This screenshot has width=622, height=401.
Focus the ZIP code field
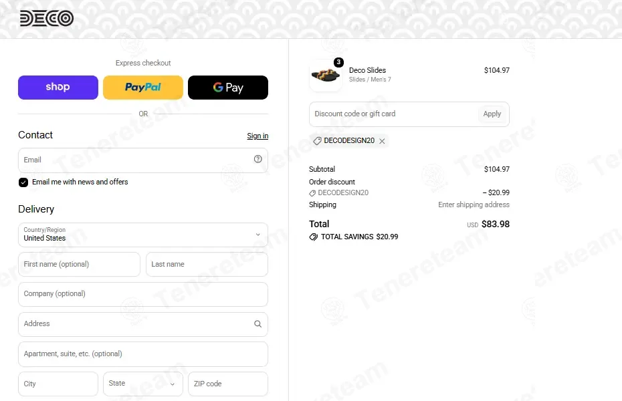tap(228, 384)
